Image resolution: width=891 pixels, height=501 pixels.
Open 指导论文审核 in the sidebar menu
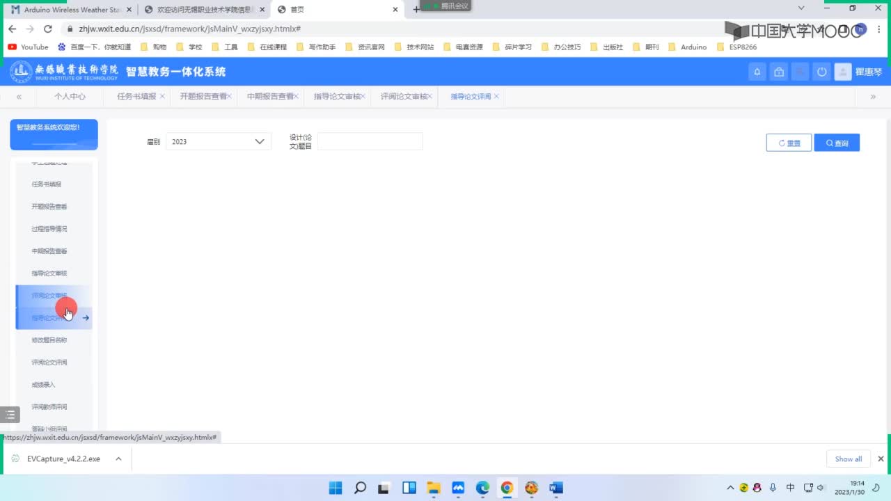click(49, 273)
